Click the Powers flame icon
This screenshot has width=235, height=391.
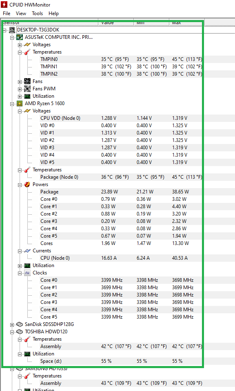coord(27,184)
